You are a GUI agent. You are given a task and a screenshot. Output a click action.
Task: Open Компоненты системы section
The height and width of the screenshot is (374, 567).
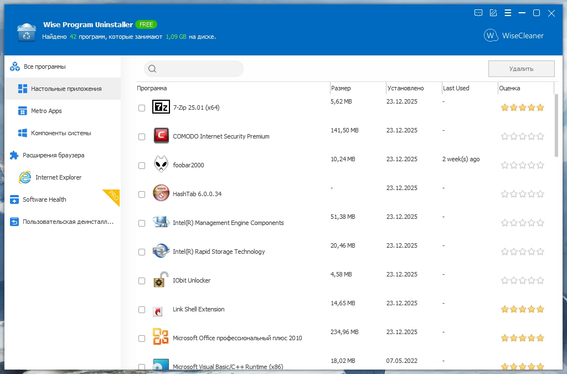click(x=61, y=133)
